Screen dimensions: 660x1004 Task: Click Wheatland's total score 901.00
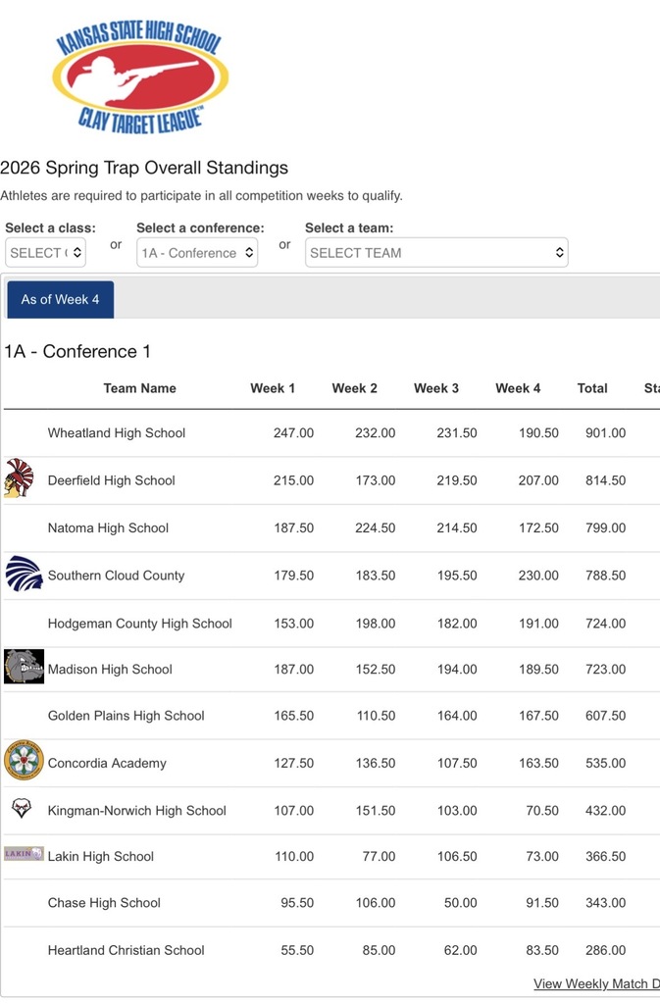pyautogui.click(x=606, y=432)
